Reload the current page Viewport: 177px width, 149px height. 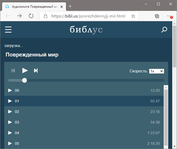31,16
